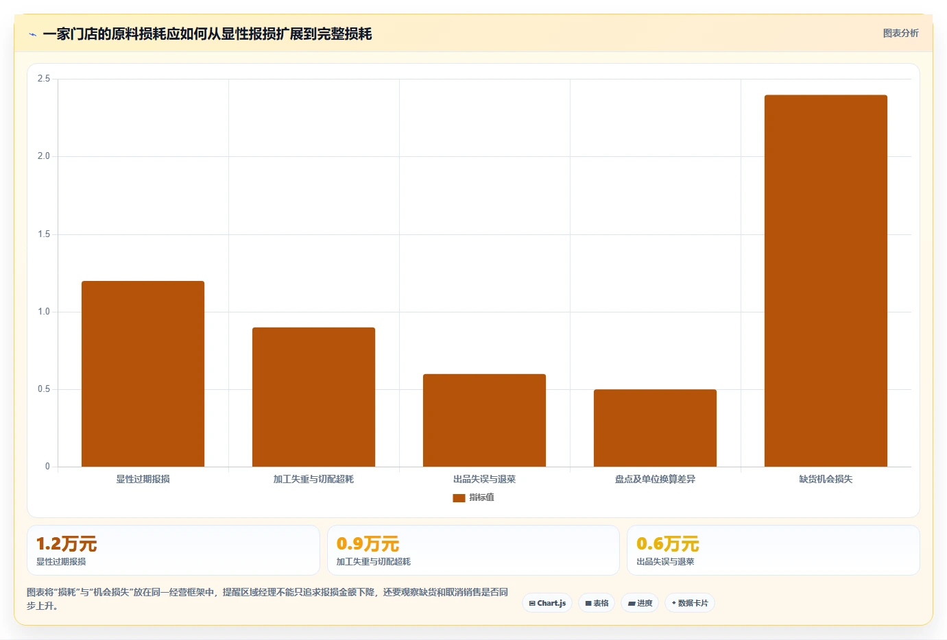Click the 加工失重与切配超耗 bar
Viewport: 947px width, 640px height.
pos(313,397)
